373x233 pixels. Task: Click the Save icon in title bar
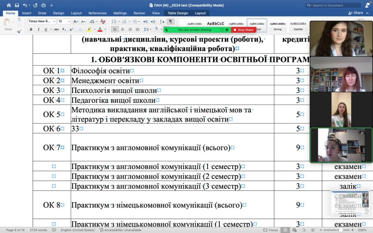click(17, 5)
